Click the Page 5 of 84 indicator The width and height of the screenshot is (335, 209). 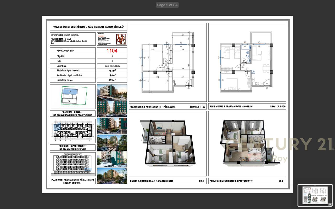point(167,5)
